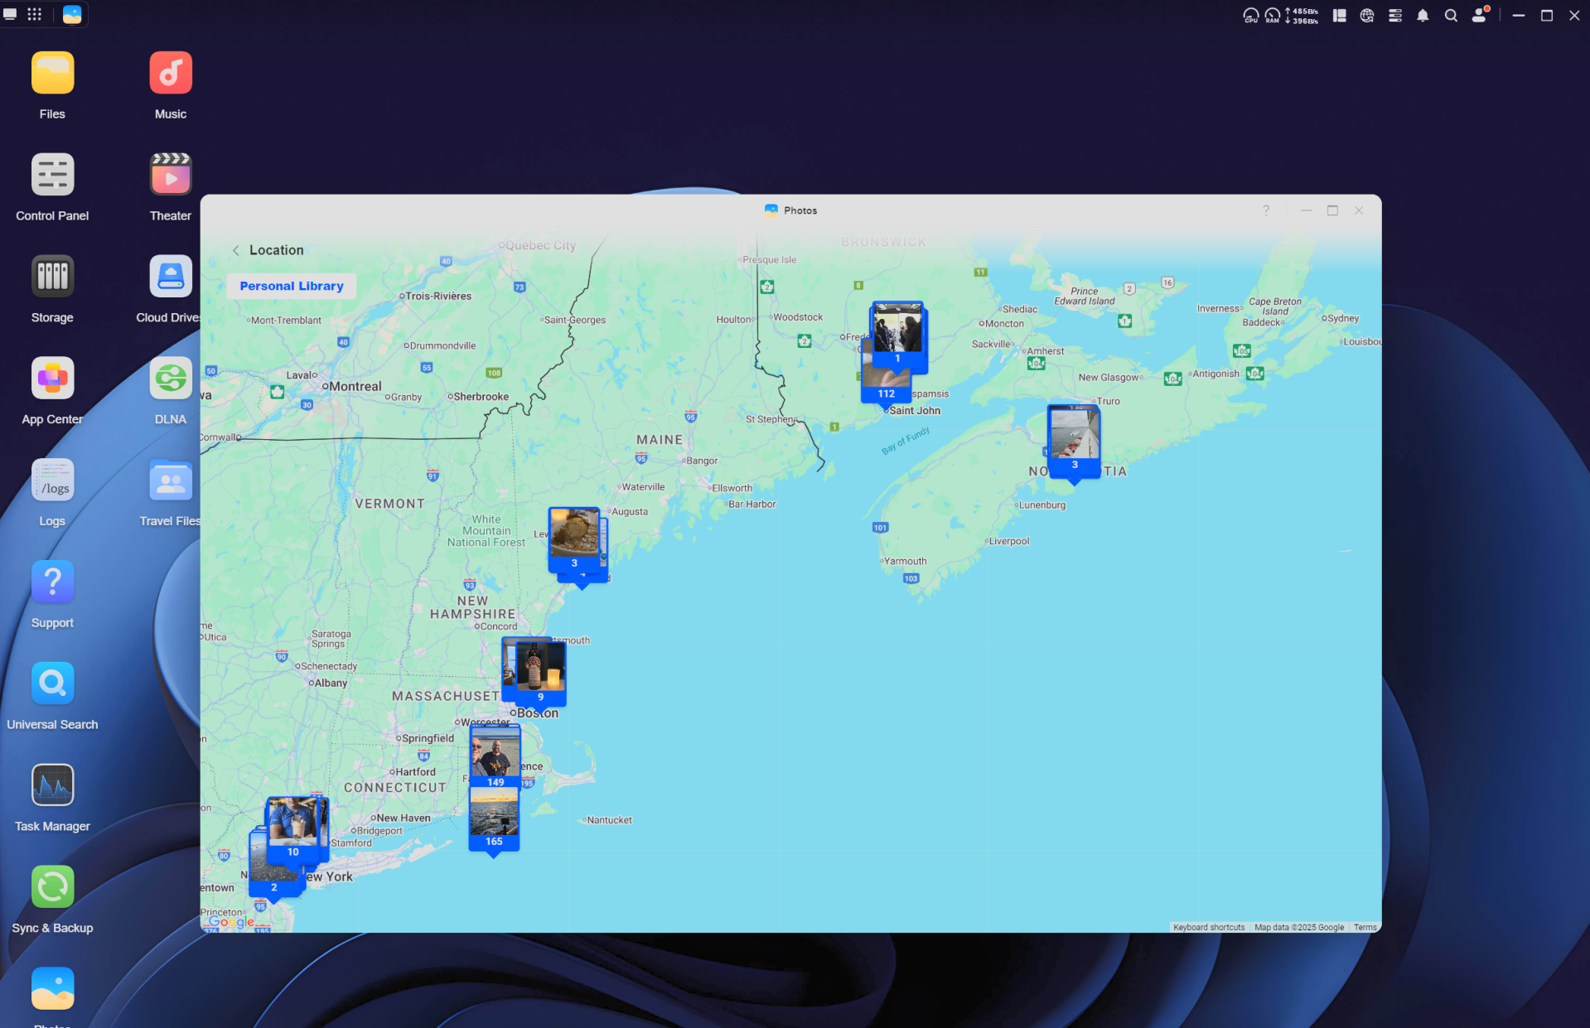Open notifications bell in top bar
The width and height of the screenshot is (1590, 1028).
coord(1423,16)
